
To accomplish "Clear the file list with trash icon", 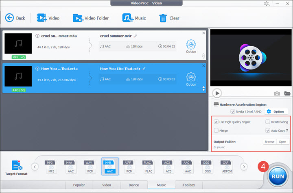I will [163, 18].
